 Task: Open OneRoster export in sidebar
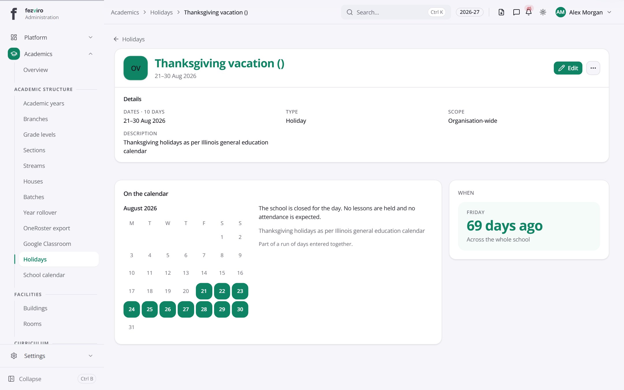pos(47,228)
